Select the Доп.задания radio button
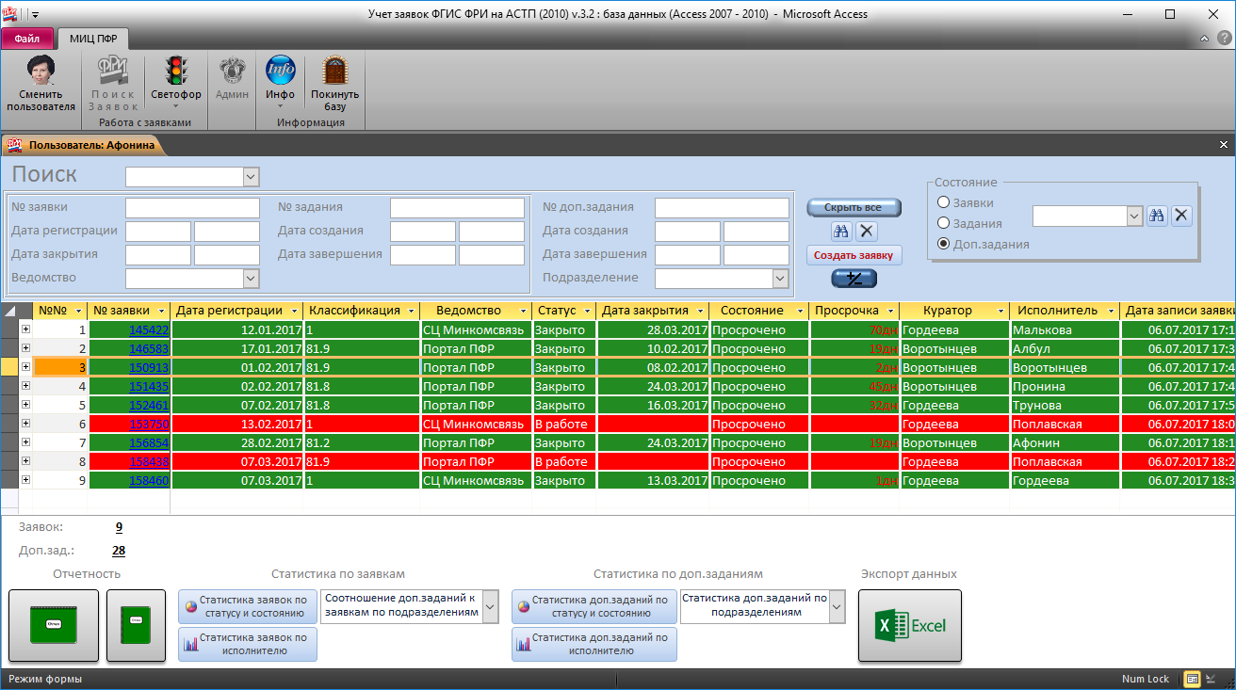The image size is (1236, 690). 943,244
